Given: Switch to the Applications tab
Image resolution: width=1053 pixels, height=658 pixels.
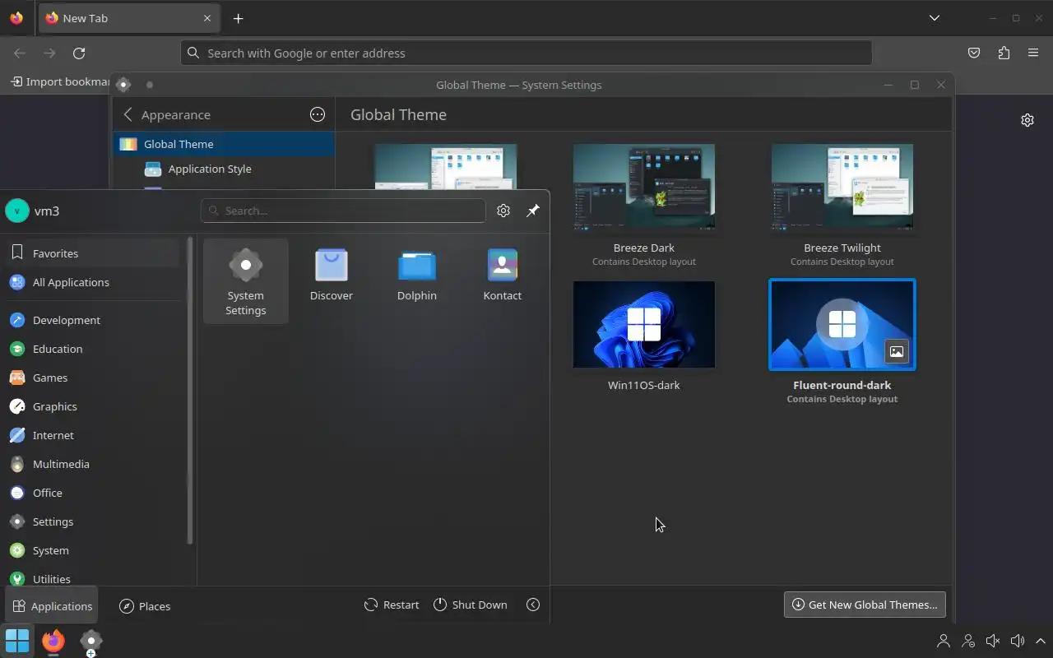Looking at the screenshot, I should [52, 606].
